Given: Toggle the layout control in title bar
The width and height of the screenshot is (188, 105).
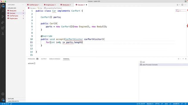Looking at the screenshot, I should tap(185, 1).
